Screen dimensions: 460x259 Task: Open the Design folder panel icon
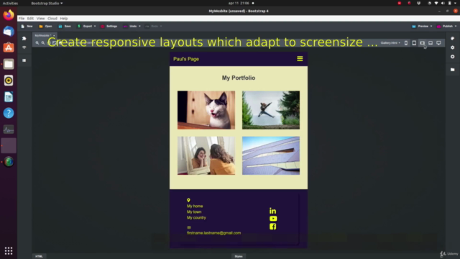click(x=452, y=70)
